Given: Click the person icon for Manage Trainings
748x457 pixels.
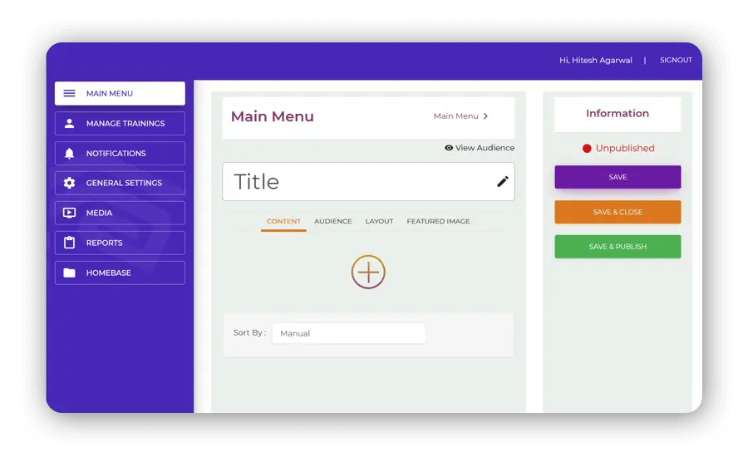Looking at the screenshot, I should [x=70, y=124].
